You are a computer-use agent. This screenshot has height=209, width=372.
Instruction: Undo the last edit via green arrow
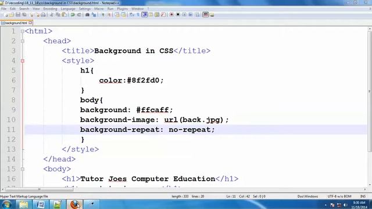73,15
